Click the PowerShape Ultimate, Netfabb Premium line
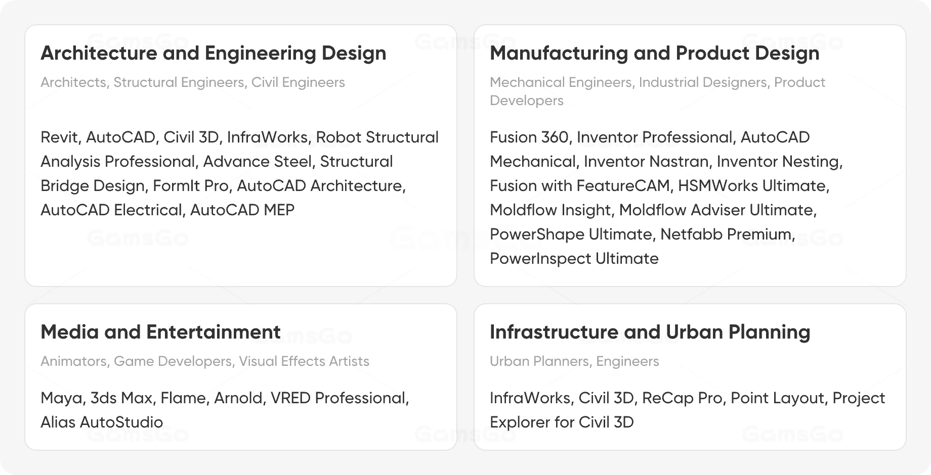Image resolution: width=931 pixels, height=475 pixels. (x=643, y=234)
